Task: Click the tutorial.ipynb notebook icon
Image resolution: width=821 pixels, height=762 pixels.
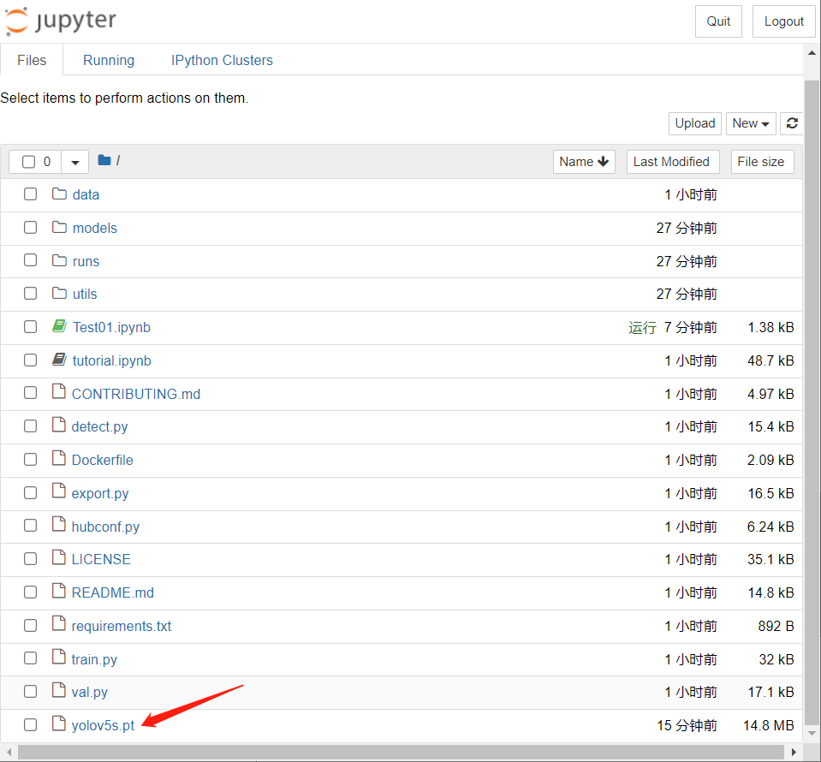Action: (x=59, y=360)
